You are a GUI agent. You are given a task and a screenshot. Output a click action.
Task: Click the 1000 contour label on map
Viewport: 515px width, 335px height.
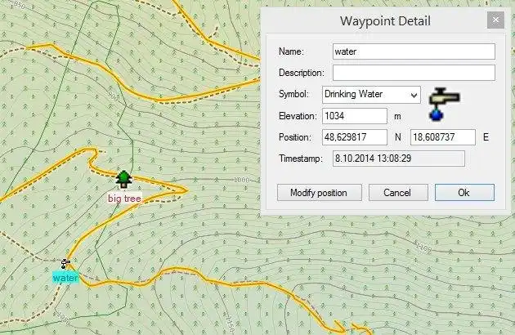tap(242, 180)
